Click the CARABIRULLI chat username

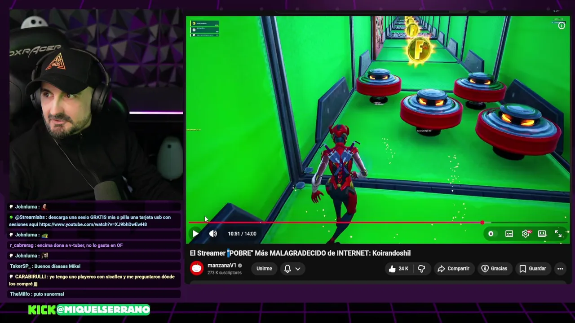[x=31, y=277]
